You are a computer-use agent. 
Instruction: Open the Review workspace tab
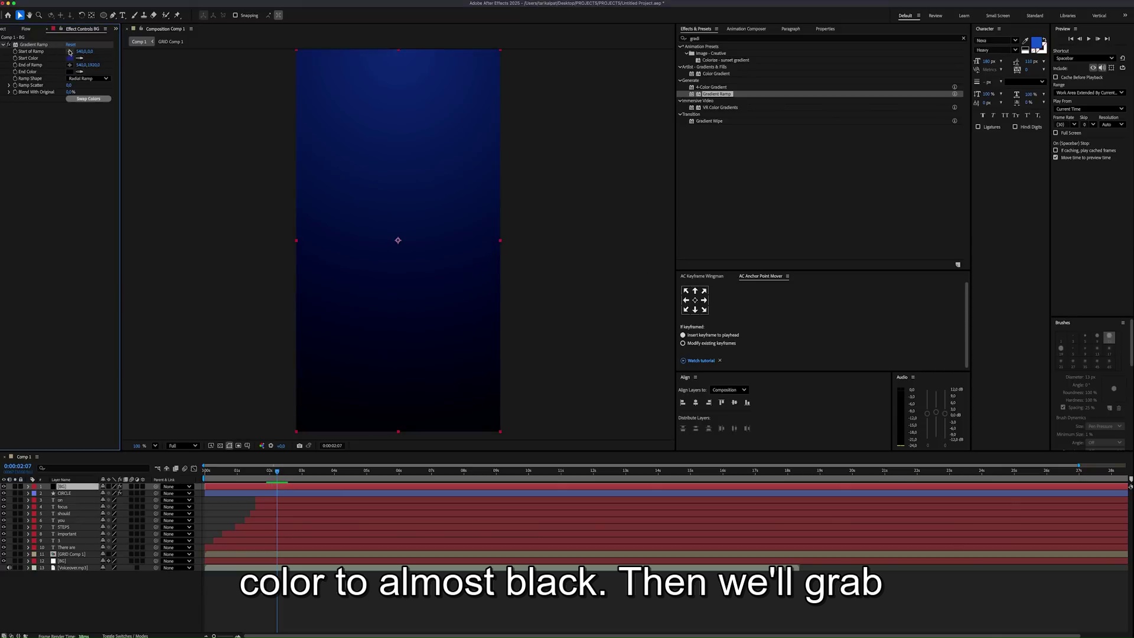[x=936, y=16]
